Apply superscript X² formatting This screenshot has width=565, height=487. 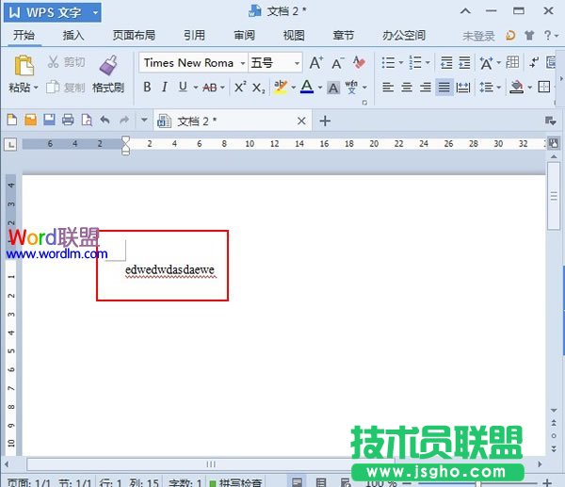click(240, 87)
